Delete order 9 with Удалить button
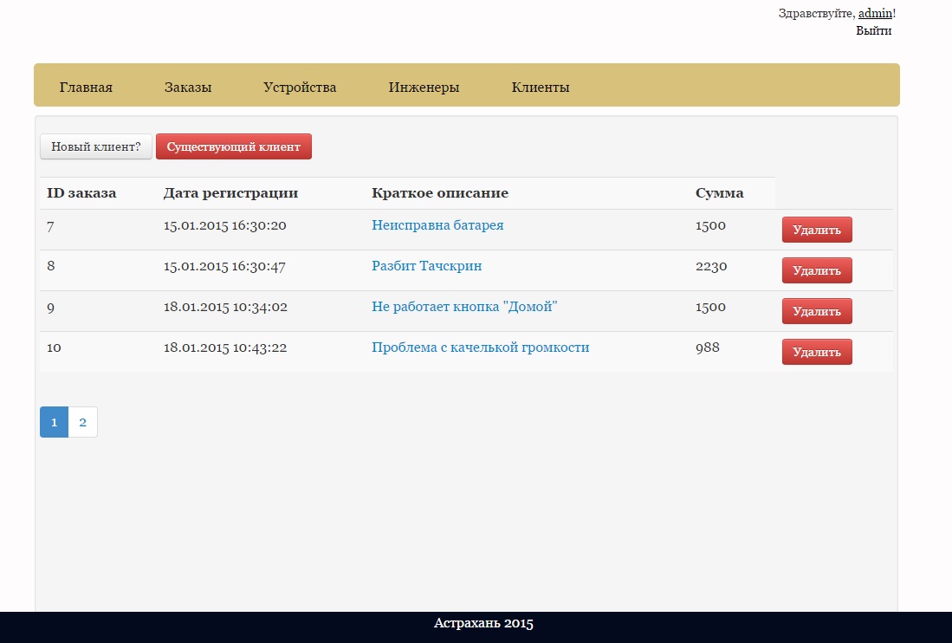This screenshot has height=643, width=952. 817,311
